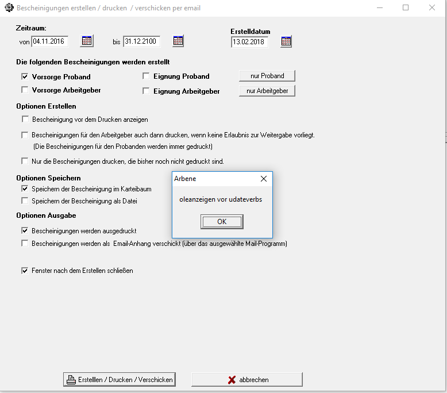This screenshot has width=447, height=393.
Task: Click the 'abbrechen' cancel button
Action: coord(246,380)
